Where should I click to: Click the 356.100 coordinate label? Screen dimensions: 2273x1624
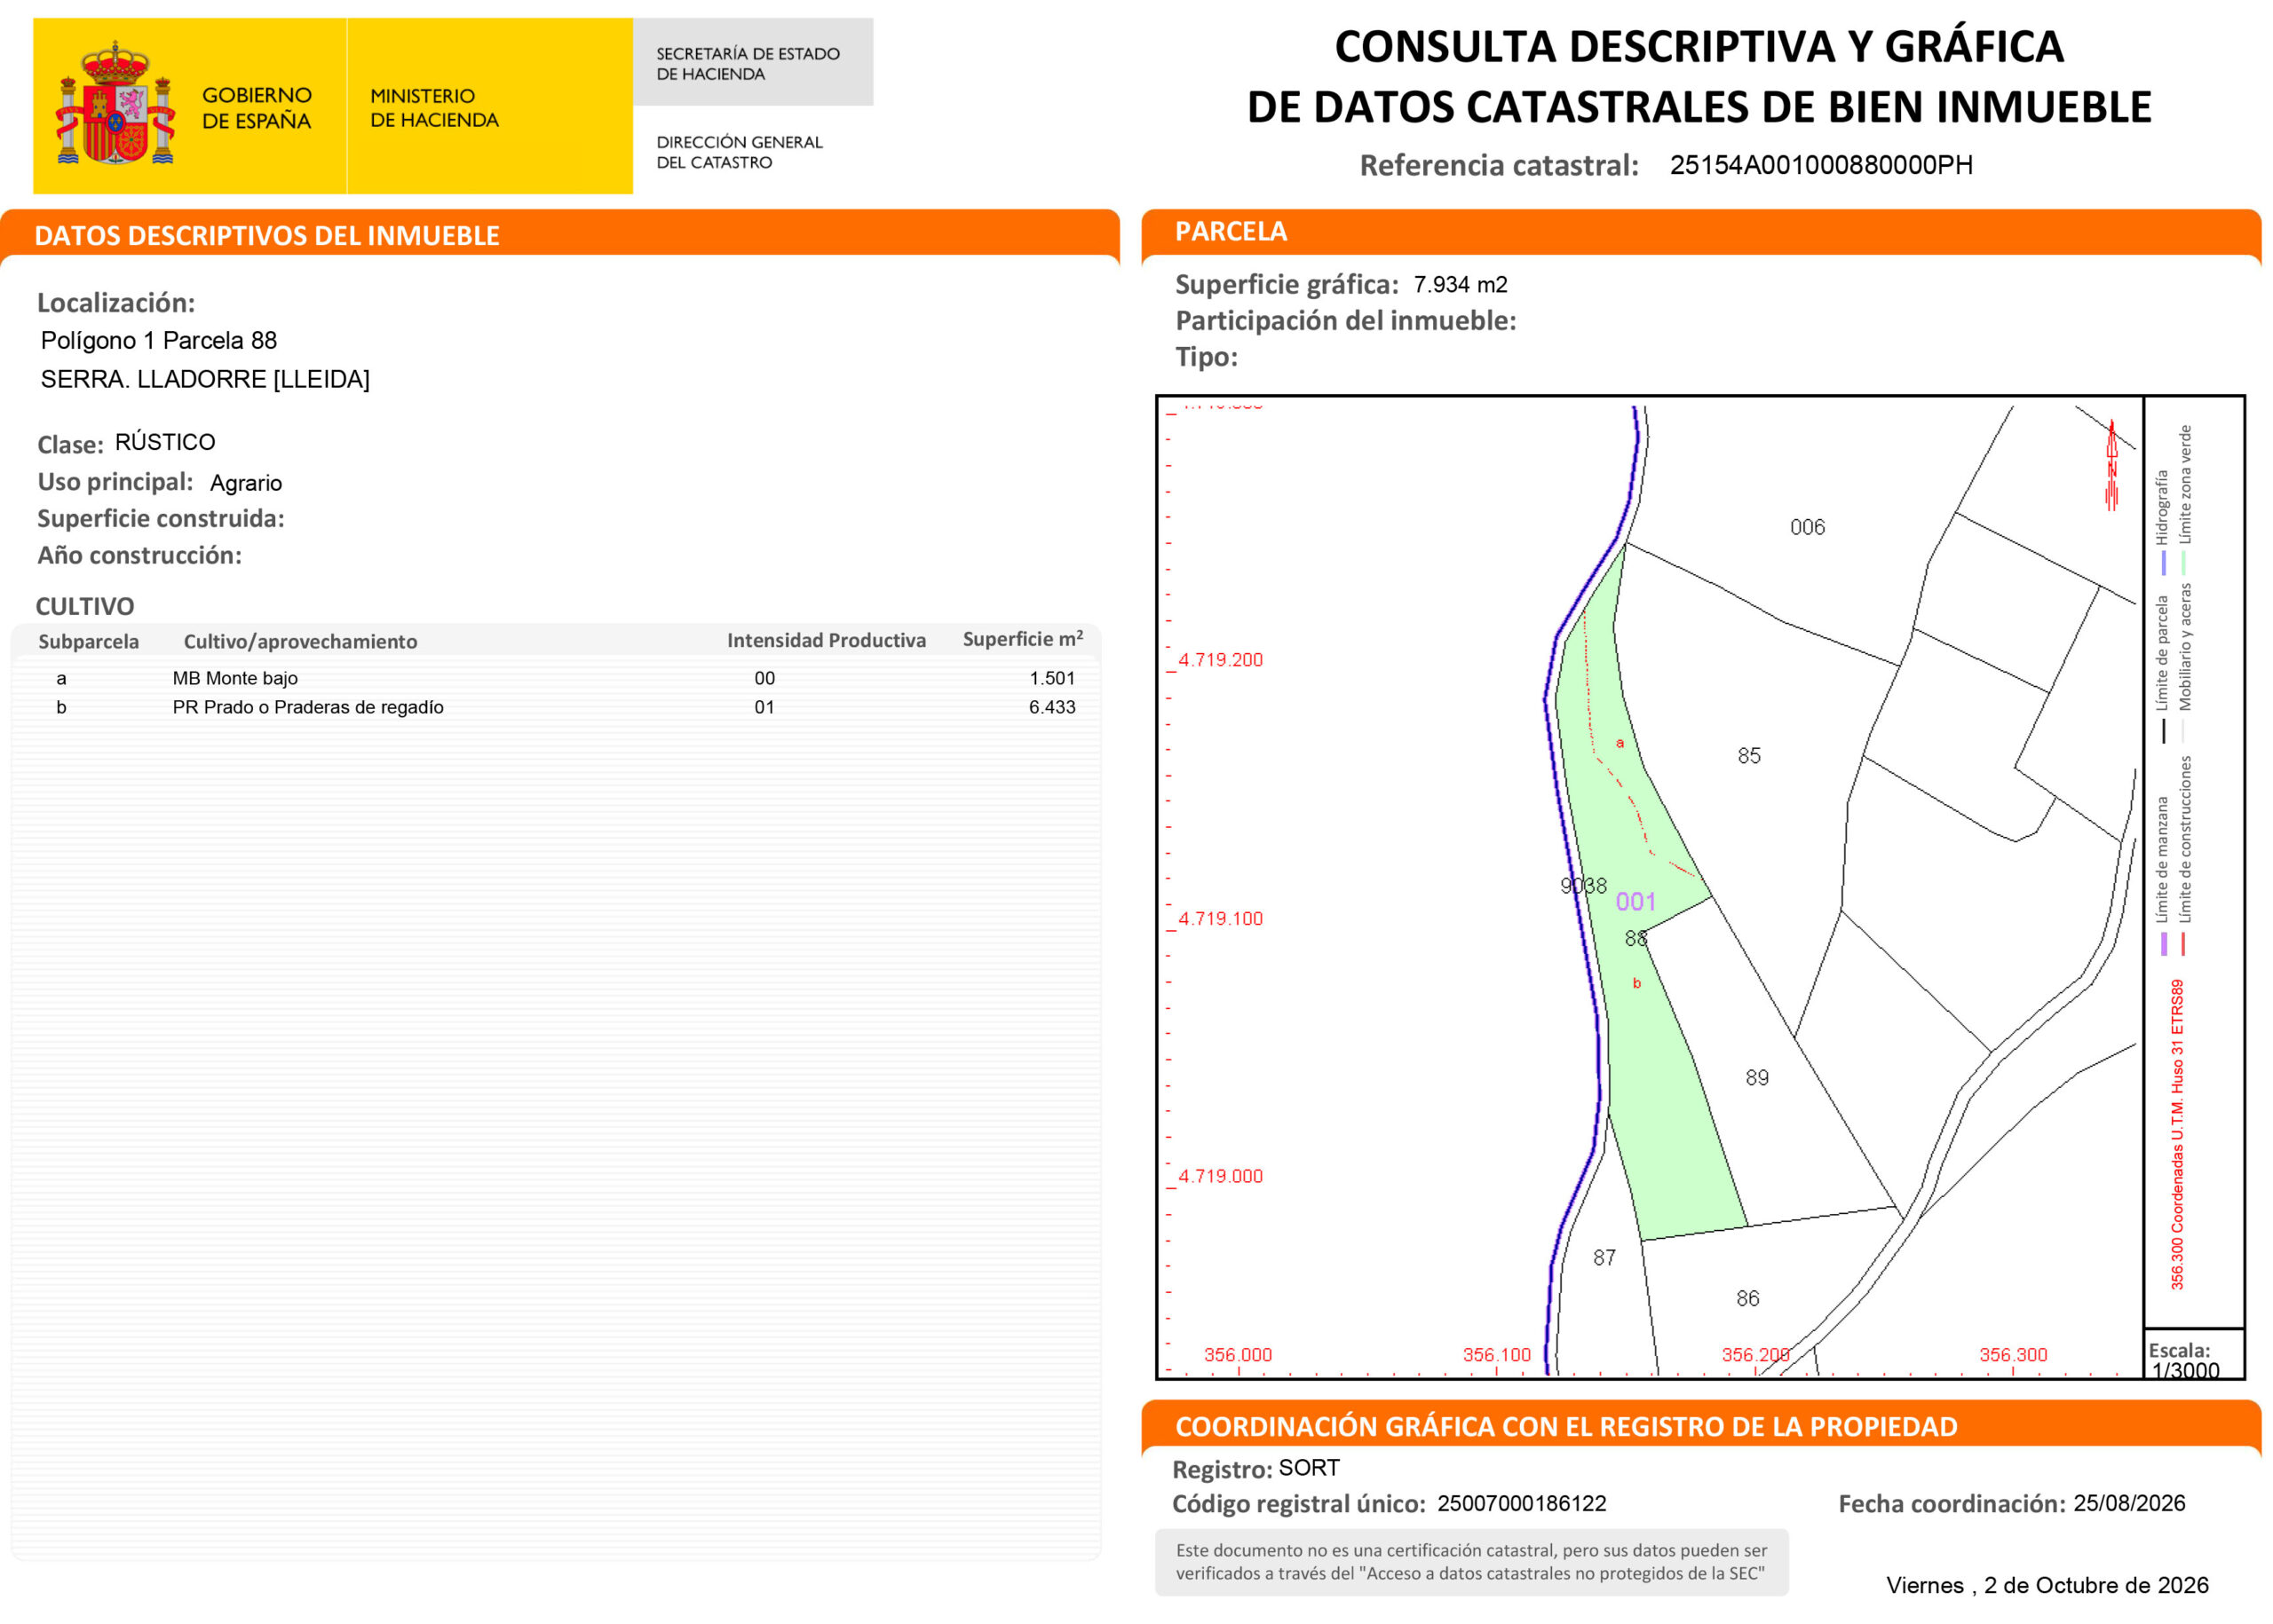tap(1497, 1355)
